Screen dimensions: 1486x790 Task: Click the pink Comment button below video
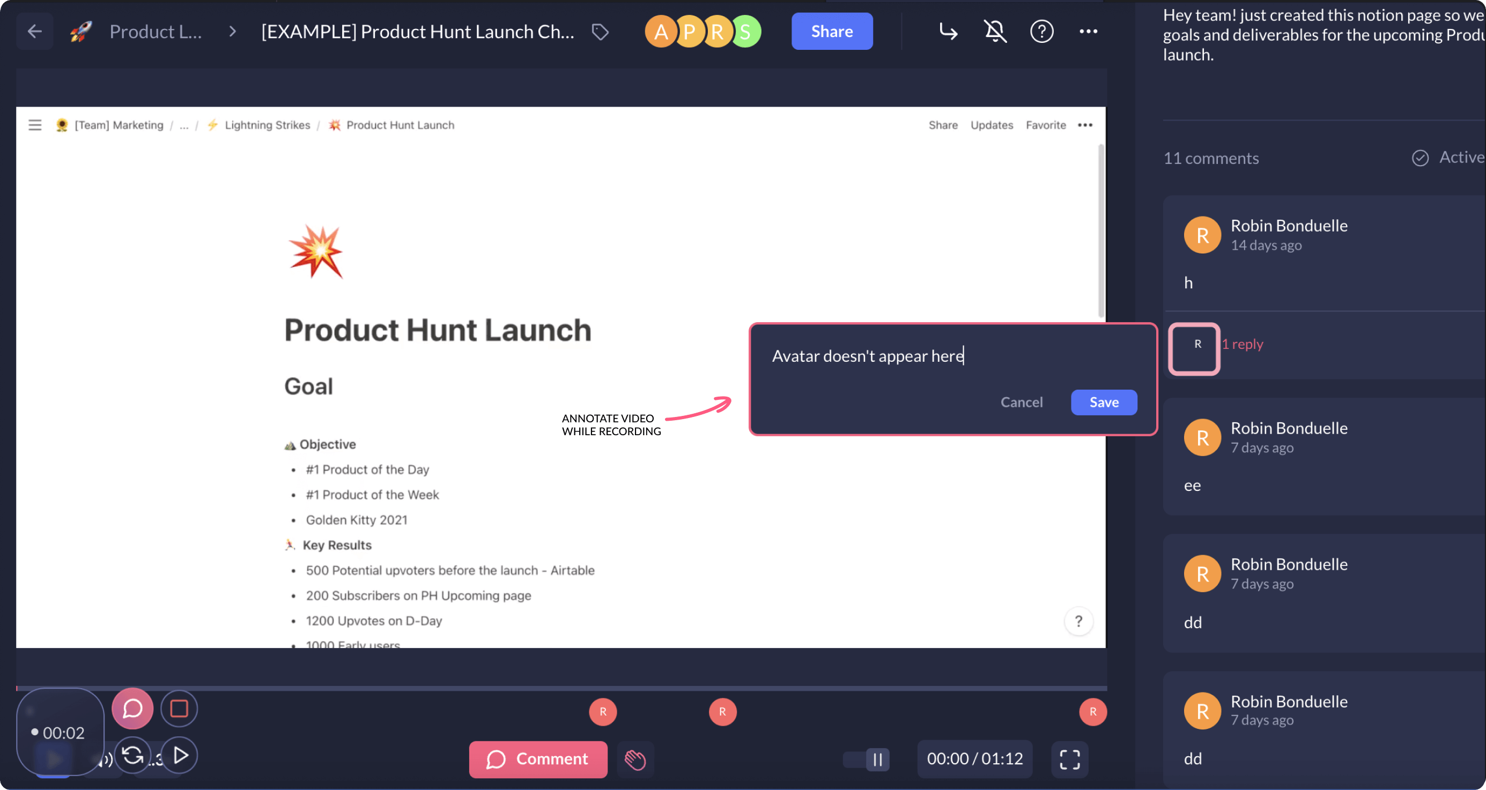(538, 759)
